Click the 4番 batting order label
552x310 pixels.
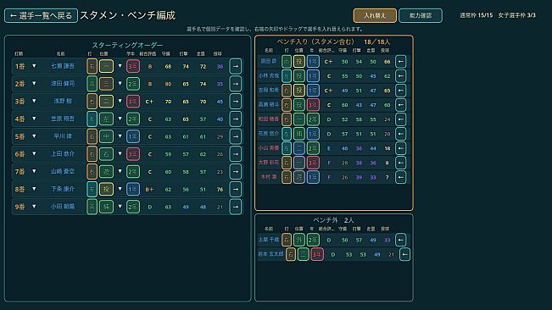(x=20, y=119)
